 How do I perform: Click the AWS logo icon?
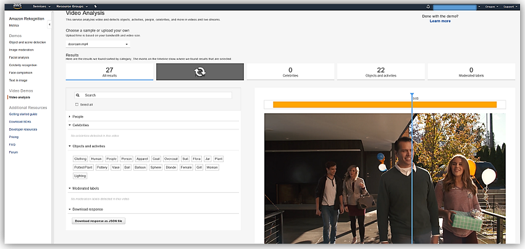18,6
